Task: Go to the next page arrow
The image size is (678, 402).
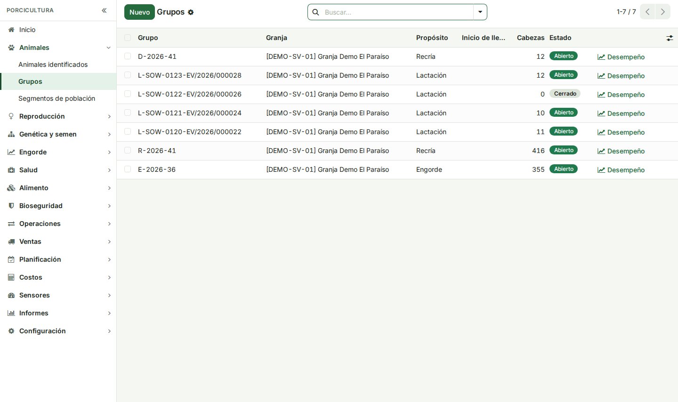Action: click(663, 12)
